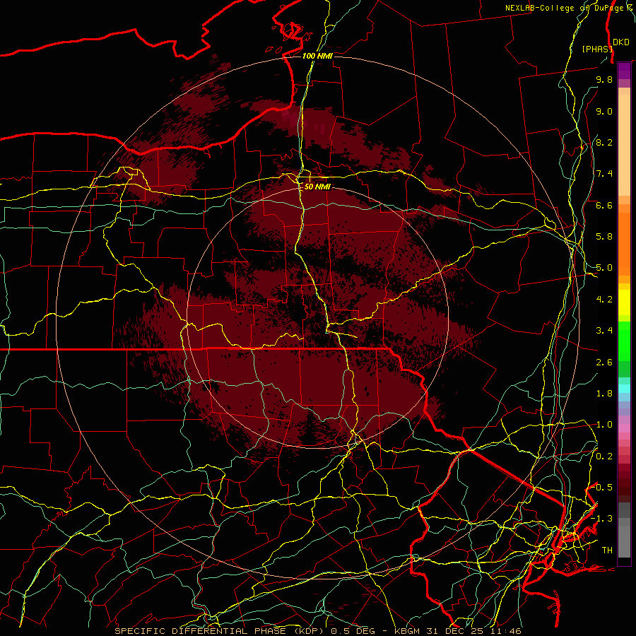Screen dimensions: 636x636
Task: Select the 9.0 scale value label
Action: click(604, 111)
